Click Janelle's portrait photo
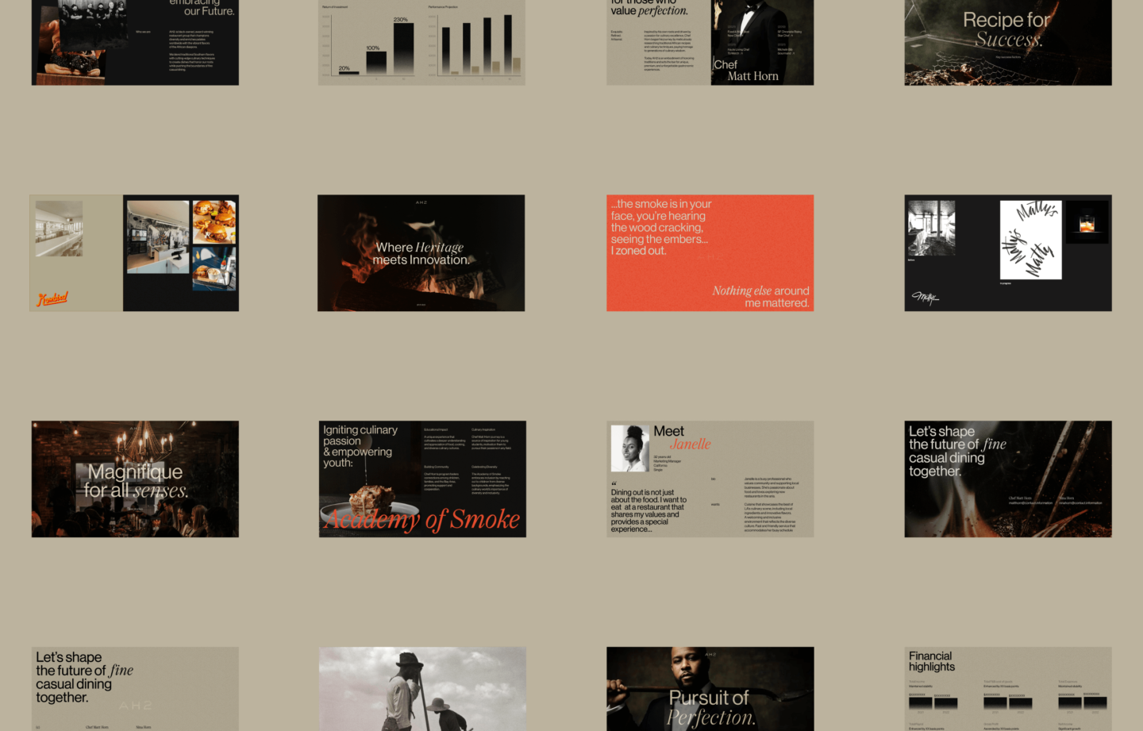The image size is (1143, 731). click(630, 448)
